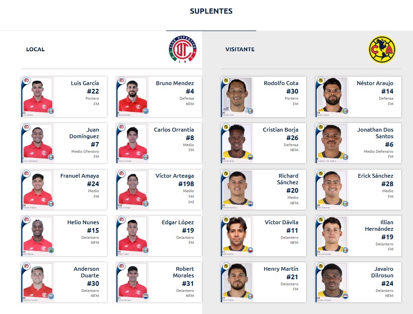413x314 pixels.
Task: Select the SUPLENTES tab heading
Action: click(x=211, y=11)
